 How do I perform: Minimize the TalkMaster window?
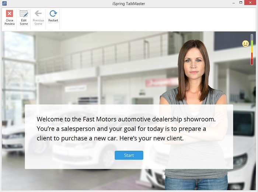pos(233,3)
